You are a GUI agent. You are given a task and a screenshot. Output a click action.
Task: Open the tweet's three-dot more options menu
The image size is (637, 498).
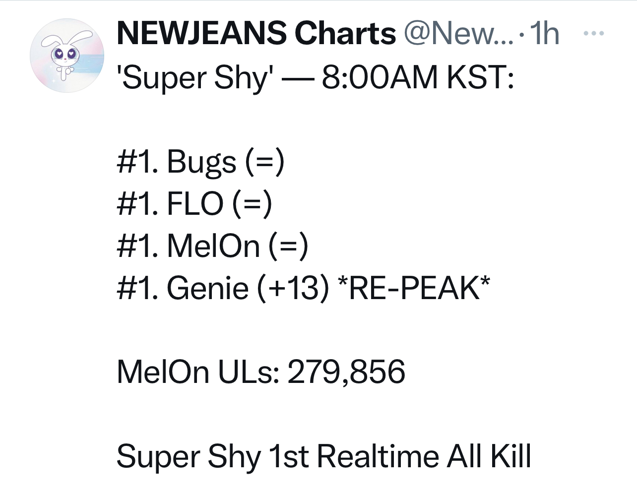[x=593, y=34]
